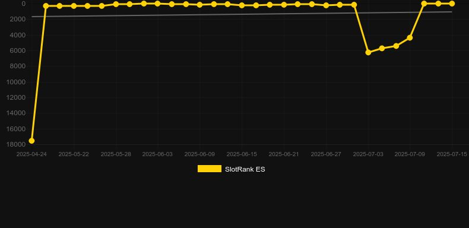
Task: Click the 2025-05-22 x-axis date label
Action: tap(74, 154)
